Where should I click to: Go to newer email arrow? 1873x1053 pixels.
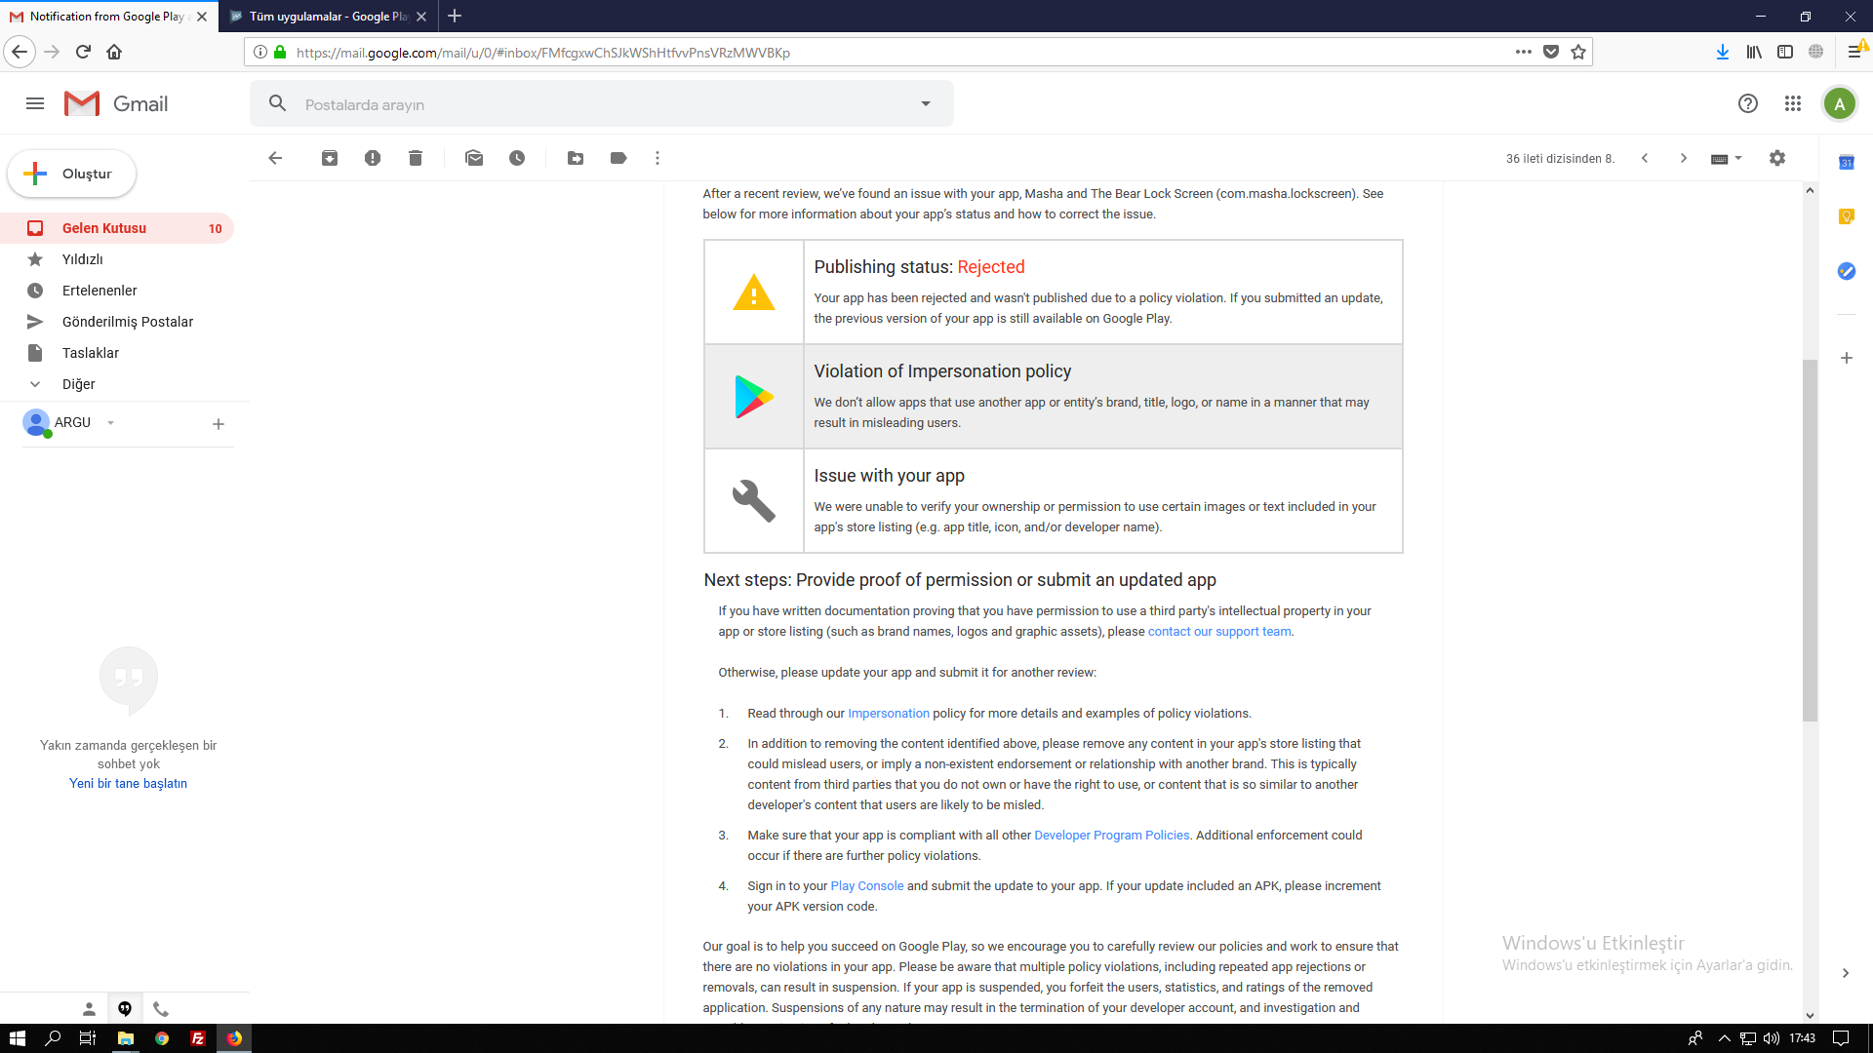click(1645, 158)
